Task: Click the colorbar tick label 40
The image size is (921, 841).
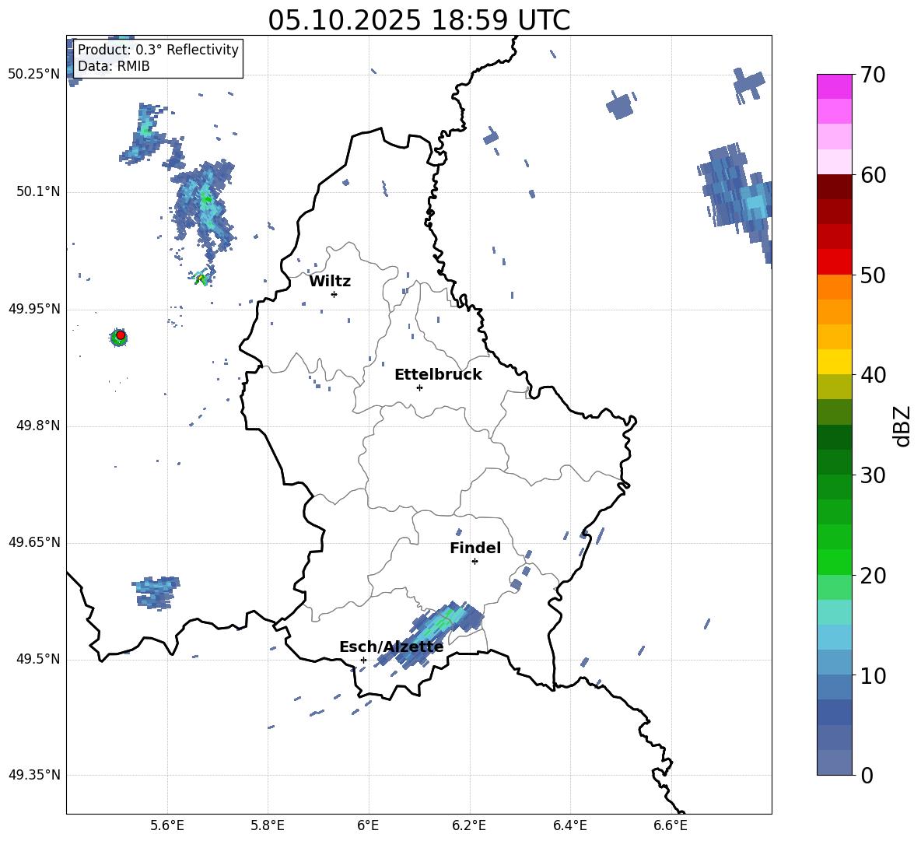Action: coord(874,375)
